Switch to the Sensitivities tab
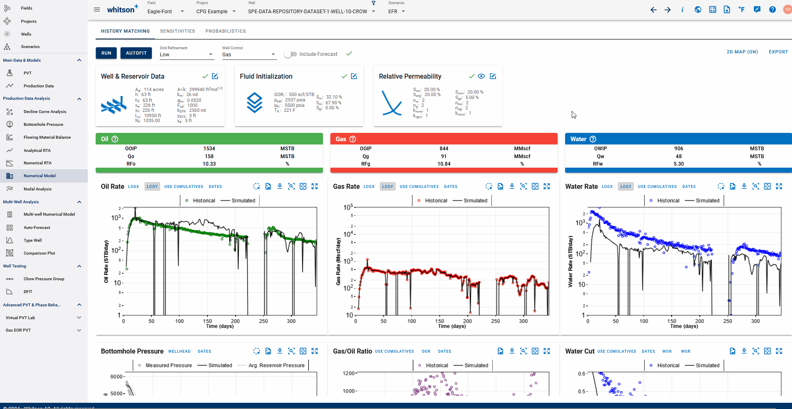The height and width of the screenshot is (409, 792). (177, 31)
